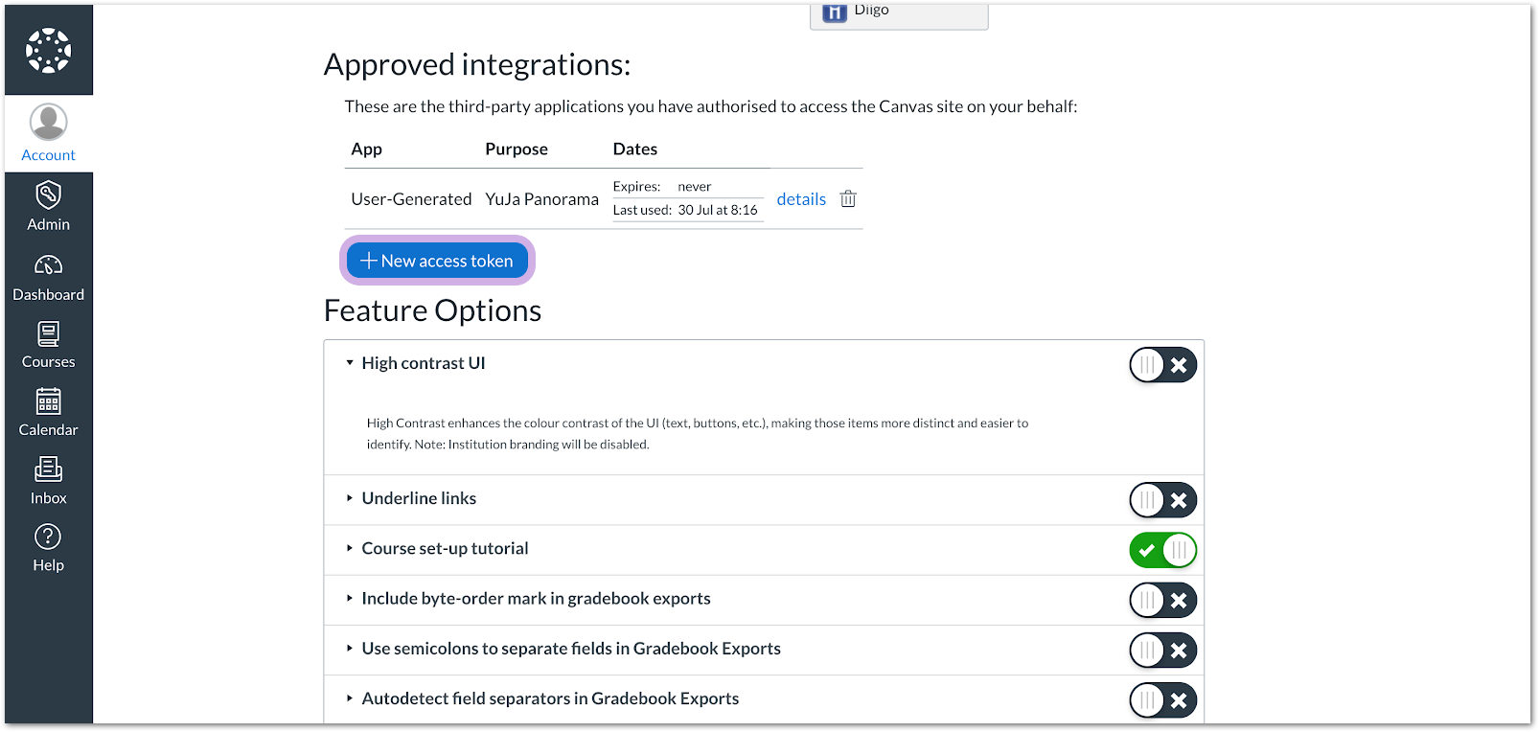The image size is (1539, 732).
Task: Open the Account profile menu
Action: point(48,133)
